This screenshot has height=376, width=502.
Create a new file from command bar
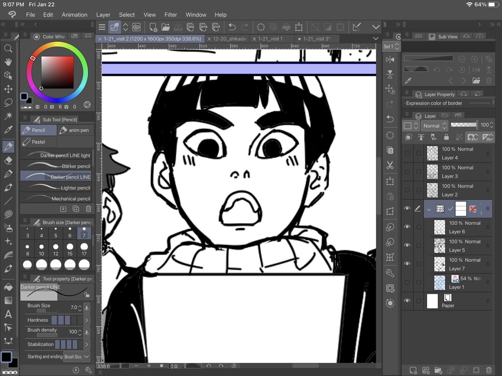(153, 27)
